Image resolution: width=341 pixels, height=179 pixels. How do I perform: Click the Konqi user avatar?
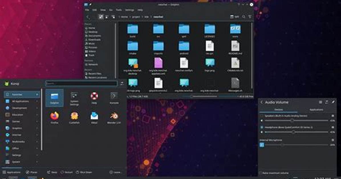pyautogui.click(x=7, y=84)
